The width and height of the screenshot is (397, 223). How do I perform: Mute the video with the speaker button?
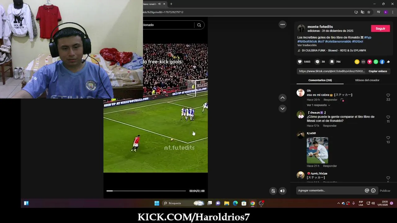pos(282,191)
